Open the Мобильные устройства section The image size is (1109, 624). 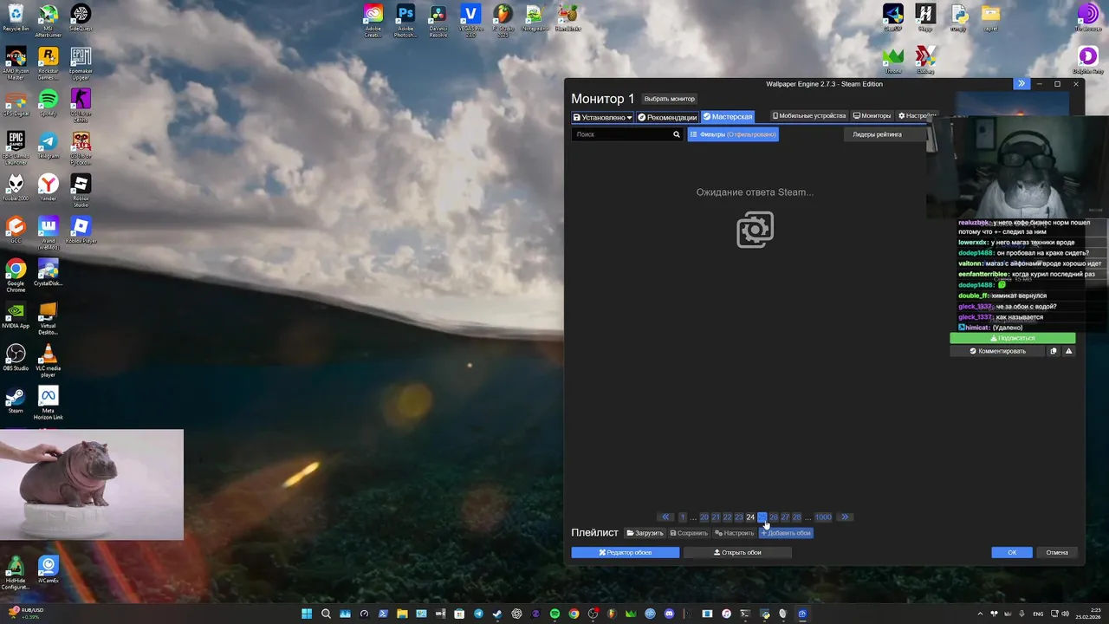pyautogui.click(x=809, y=116)
